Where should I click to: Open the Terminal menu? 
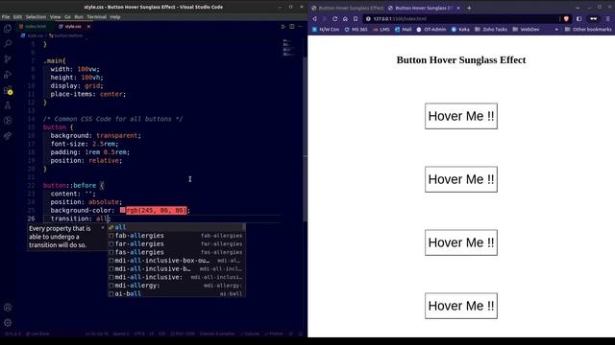pyautogui.click(x=96, y=17)
